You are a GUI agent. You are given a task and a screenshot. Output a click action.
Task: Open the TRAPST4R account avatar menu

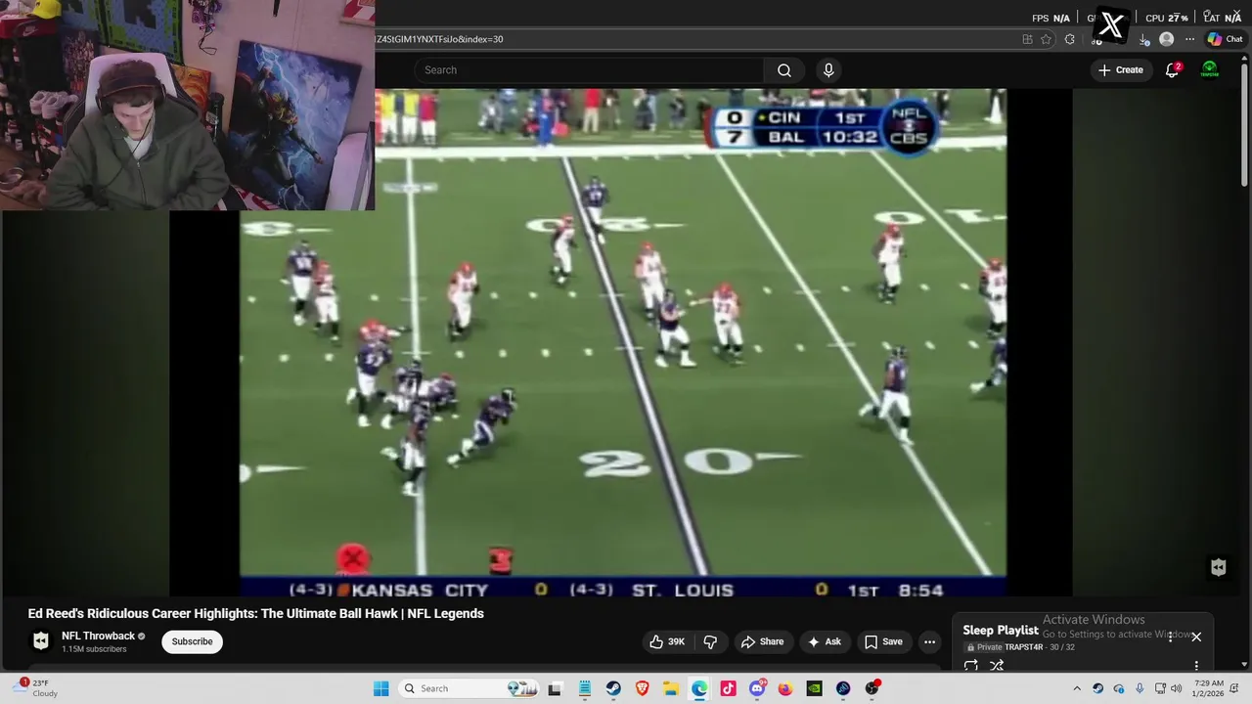[x=1210, y=70]
